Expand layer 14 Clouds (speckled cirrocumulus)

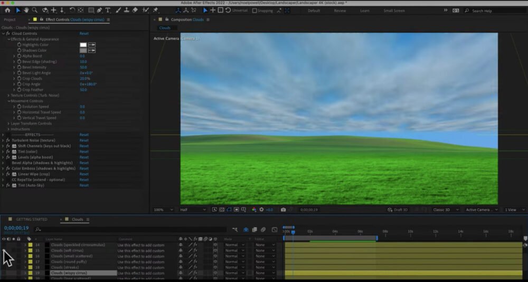pos(25,245)
